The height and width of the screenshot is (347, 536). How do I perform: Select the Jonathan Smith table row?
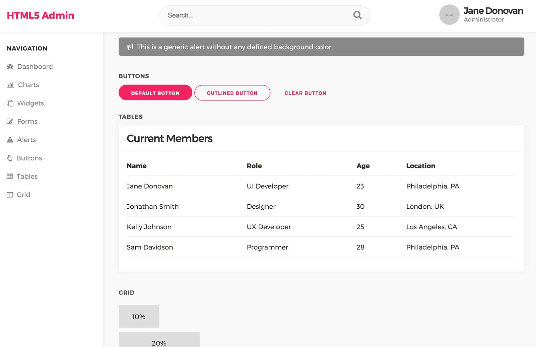(321, 206)
